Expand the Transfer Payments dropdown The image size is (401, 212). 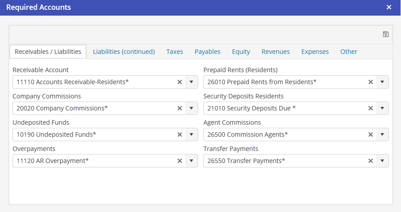point(382,161)
